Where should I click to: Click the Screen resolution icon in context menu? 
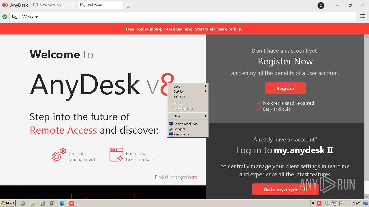(171, 124)
